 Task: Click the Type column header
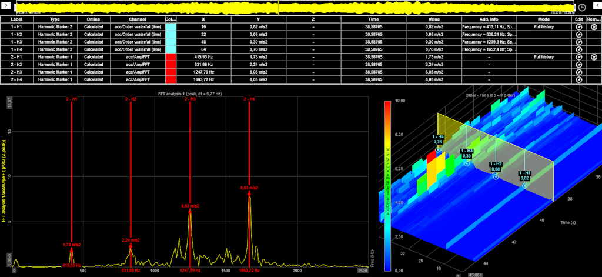[x=55, y=19]
